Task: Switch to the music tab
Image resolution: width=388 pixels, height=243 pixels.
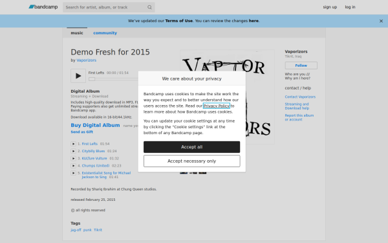Action: click(77, 33)
